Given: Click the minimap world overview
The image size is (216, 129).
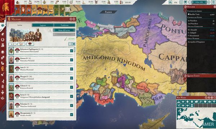Looking at the screenshot, I should tap(196, 118).
